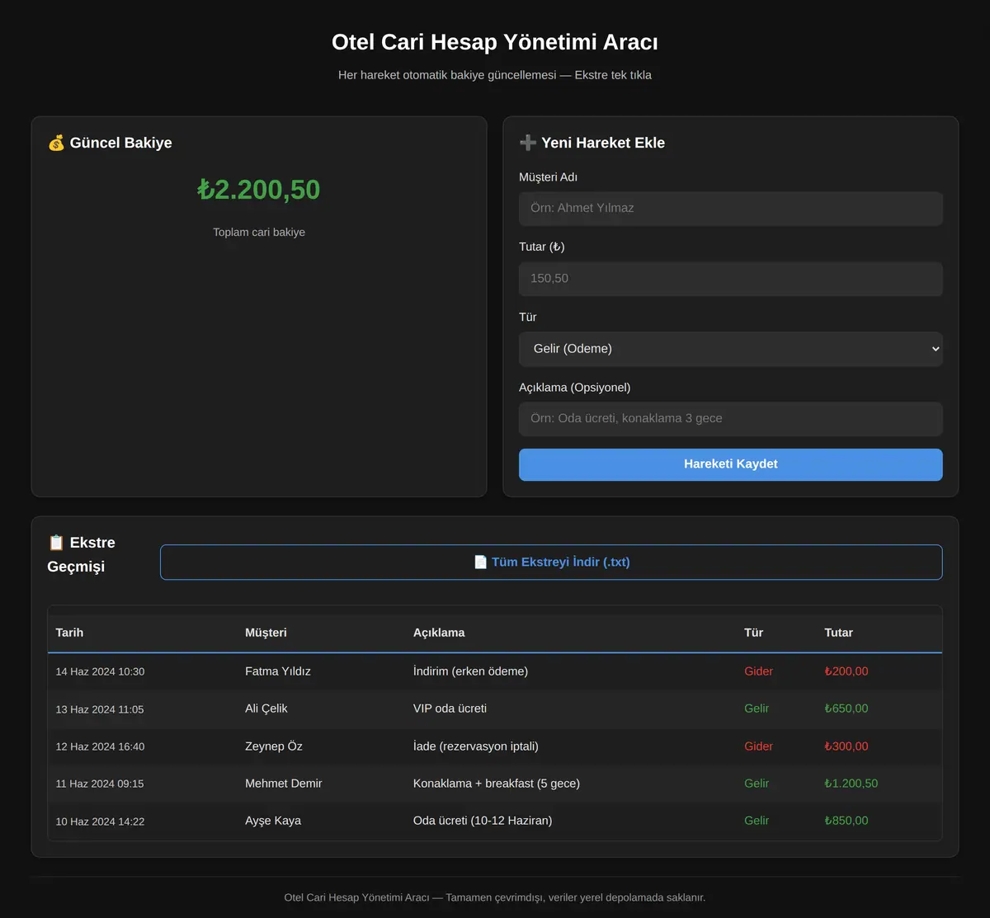Click description Konaklama + breakfast (5 gece)

[x=497, y=784]
